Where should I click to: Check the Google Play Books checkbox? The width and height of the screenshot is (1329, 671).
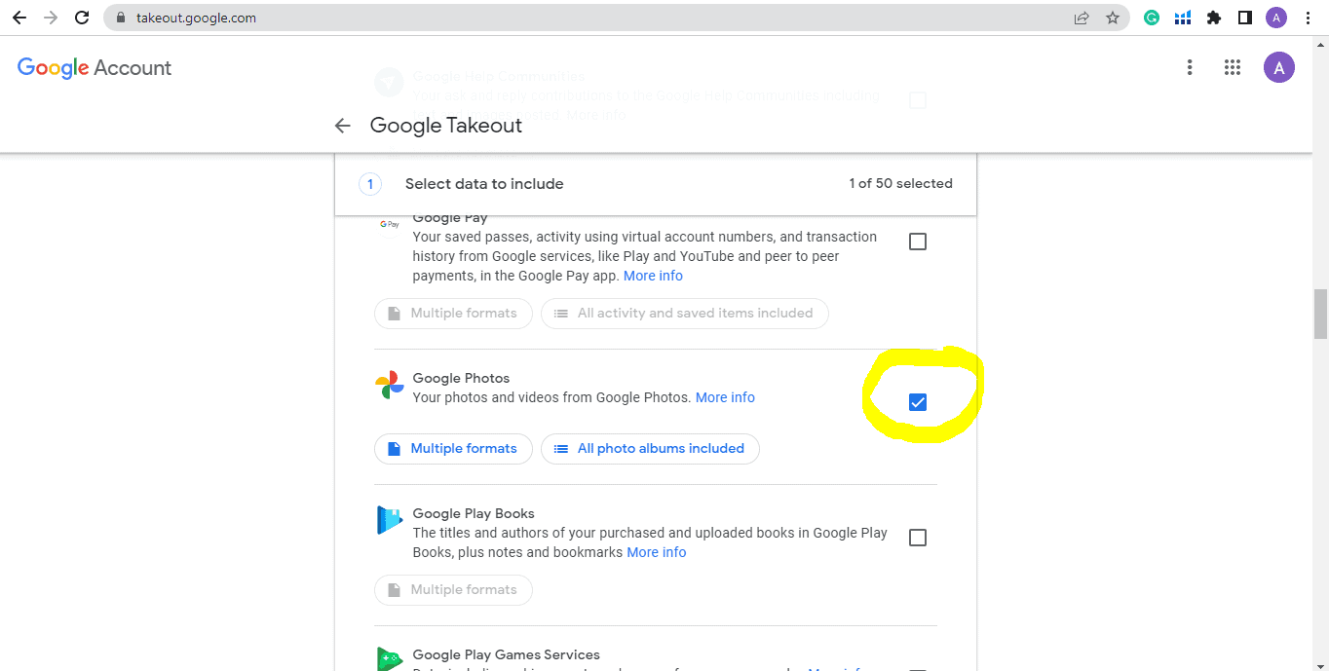(x=918, y=538)
